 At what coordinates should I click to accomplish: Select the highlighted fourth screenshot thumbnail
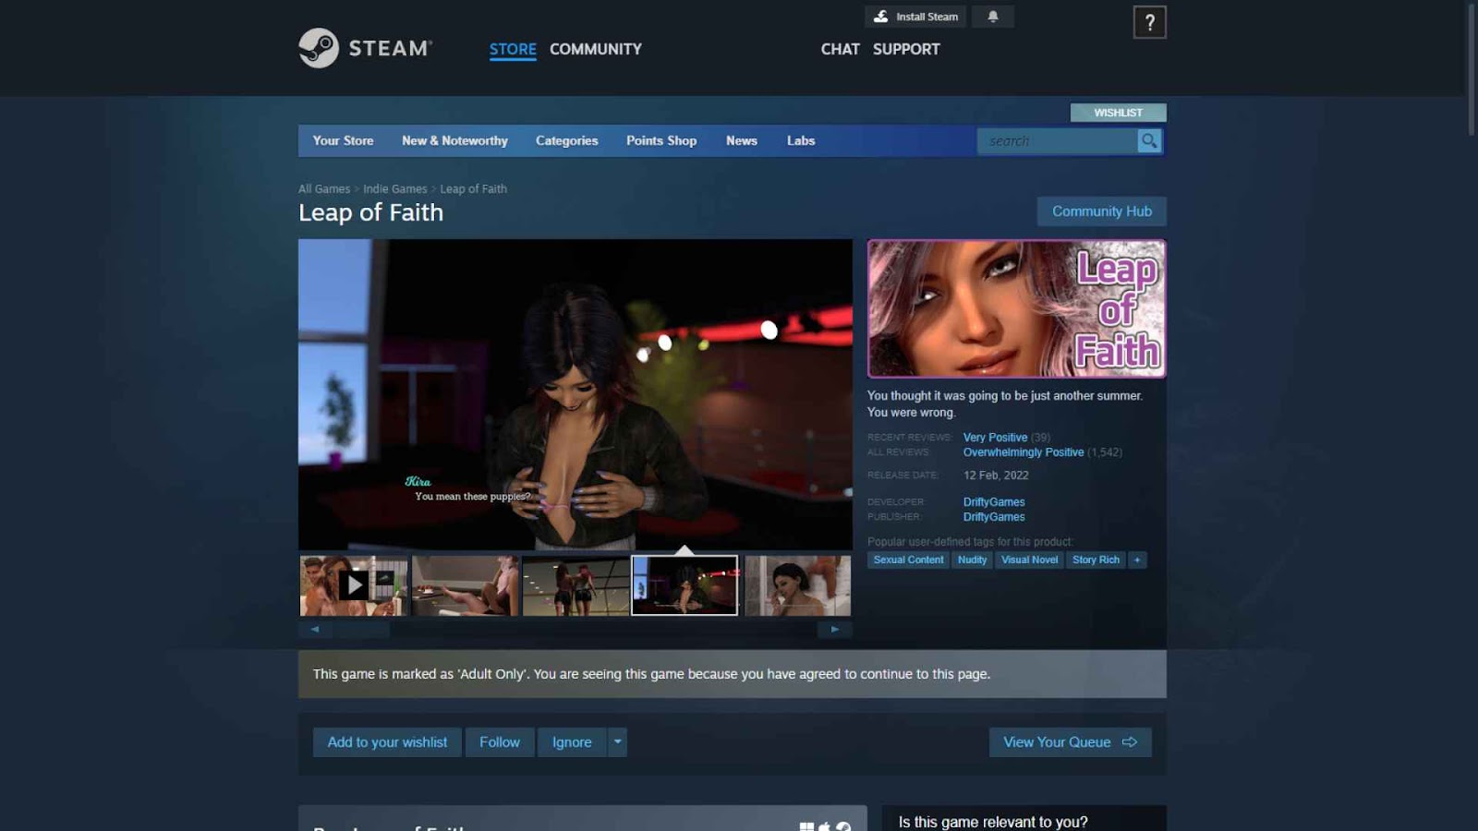pyautogui.click(x=684, y=585)
